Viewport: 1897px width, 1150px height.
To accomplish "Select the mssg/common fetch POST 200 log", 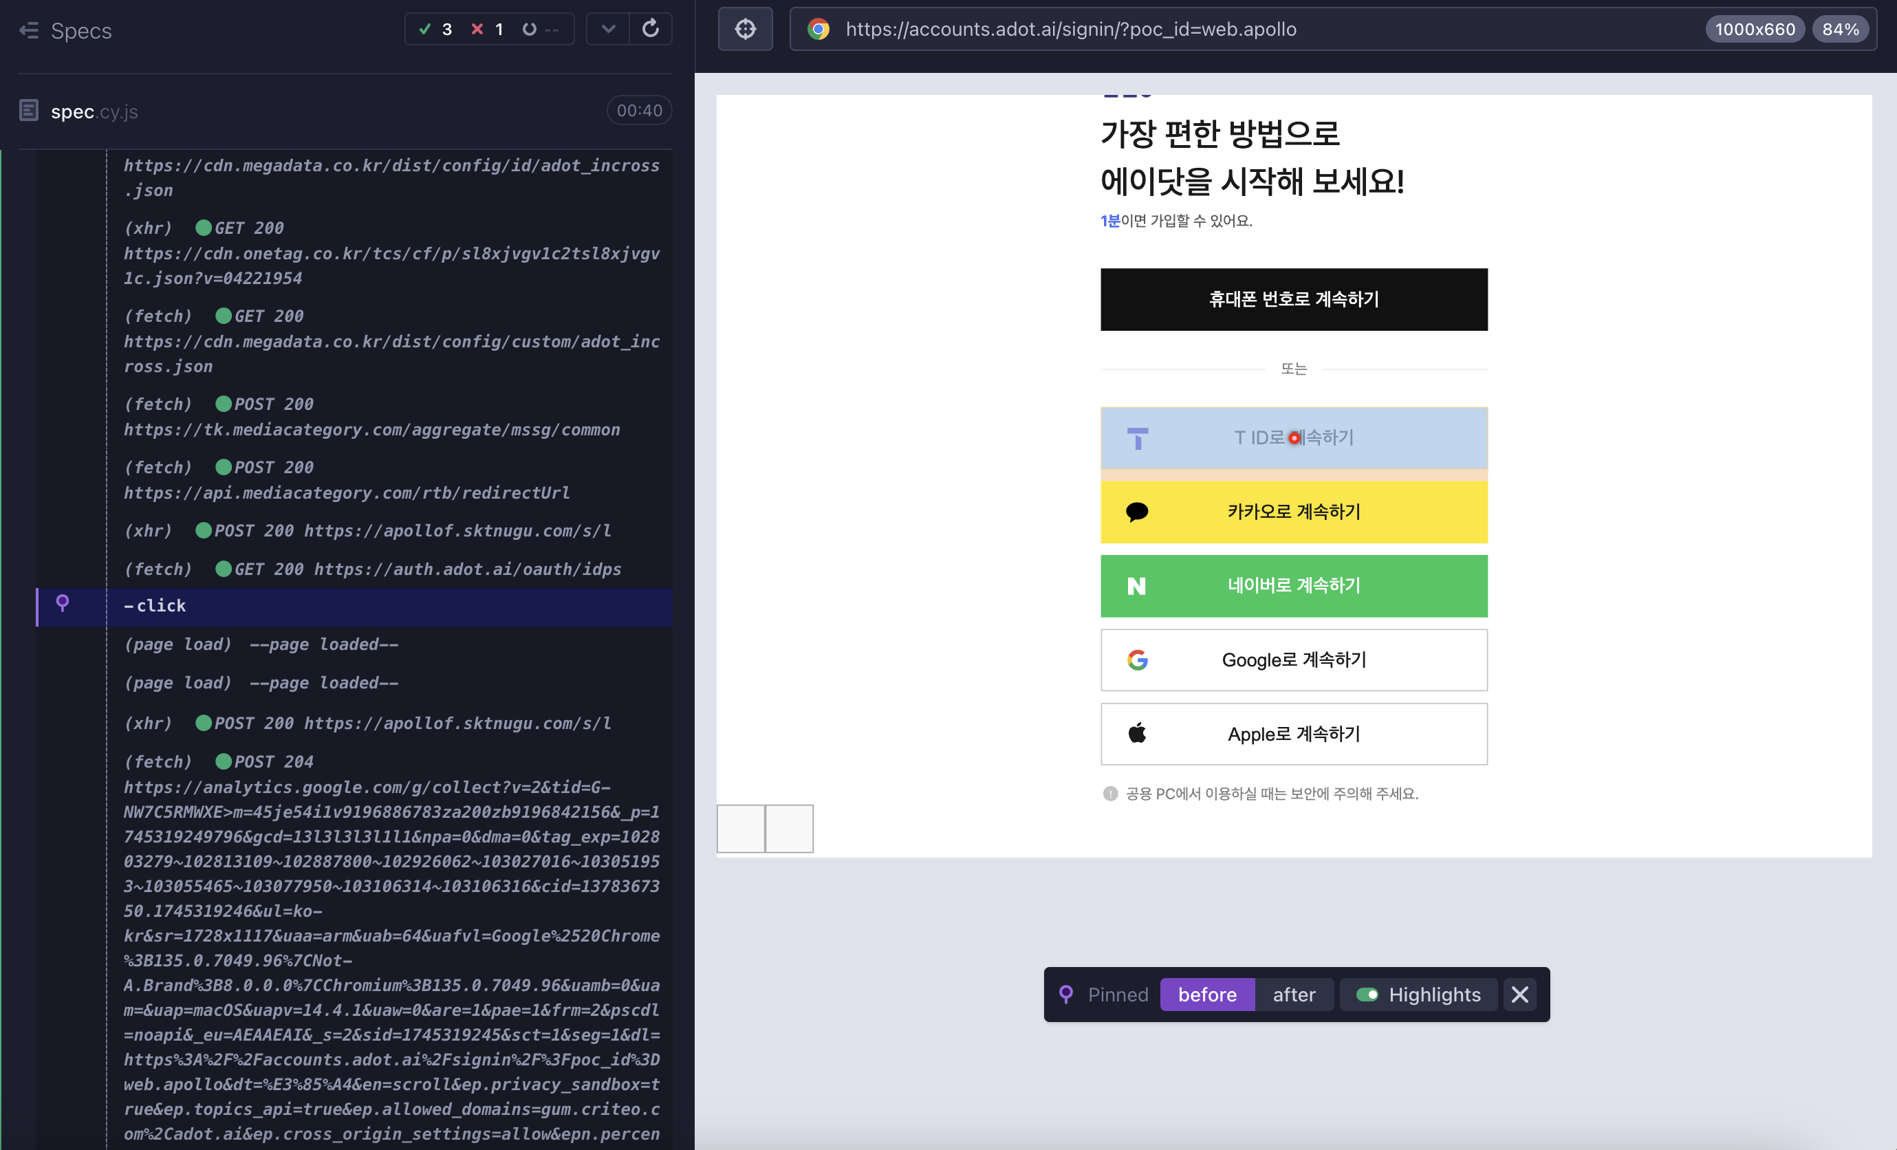I will coord(372,416).
